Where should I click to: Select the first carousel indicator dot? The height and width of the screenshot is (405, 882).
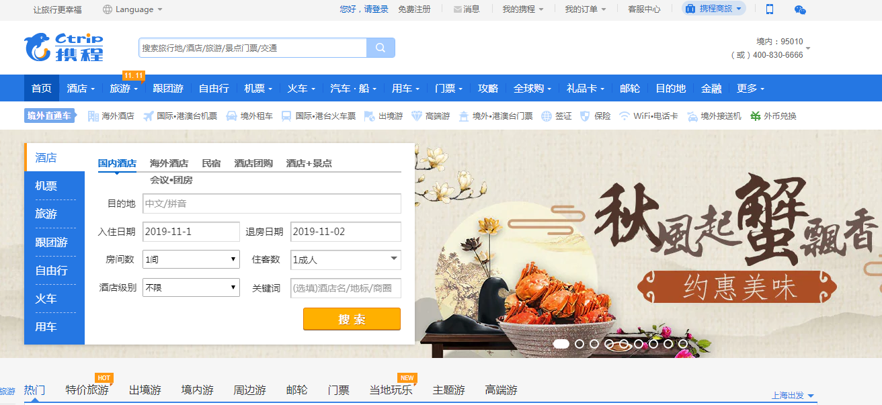point(562,345)
